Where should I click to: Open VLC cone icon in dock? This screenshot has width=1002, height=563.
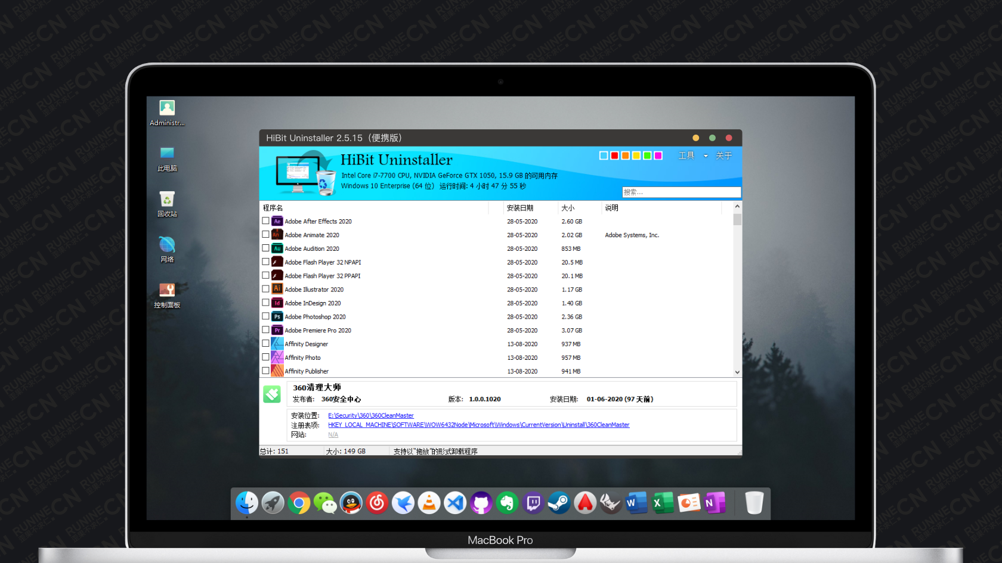(429, 503)
